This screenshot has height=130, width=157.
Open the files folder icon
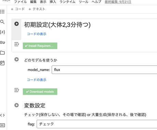[x=2, y=53]
